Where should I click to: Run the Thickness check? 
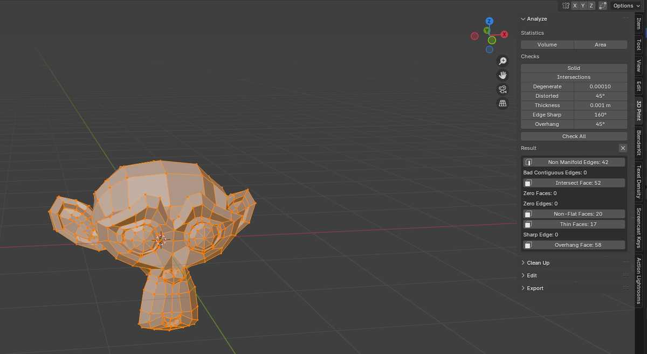[547, 105]
